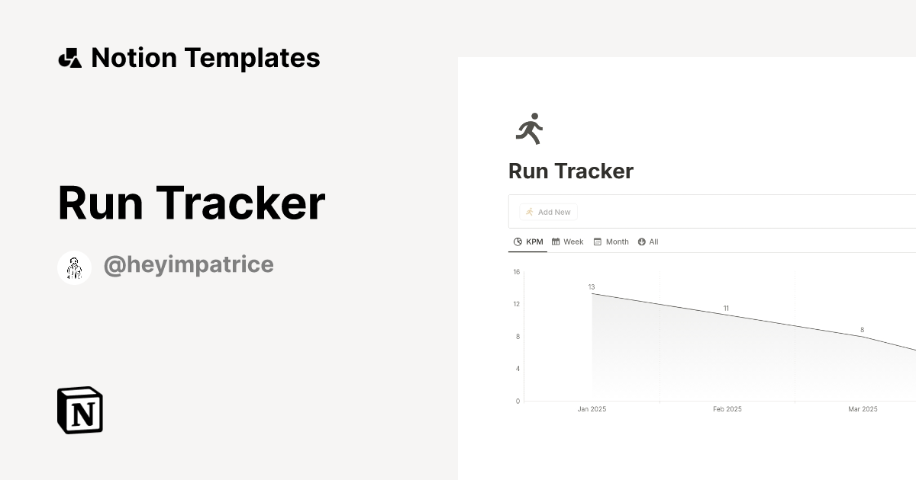Select the runner icon inside Add New button
The width and height of the screenshot is (916, 480).
528,212
